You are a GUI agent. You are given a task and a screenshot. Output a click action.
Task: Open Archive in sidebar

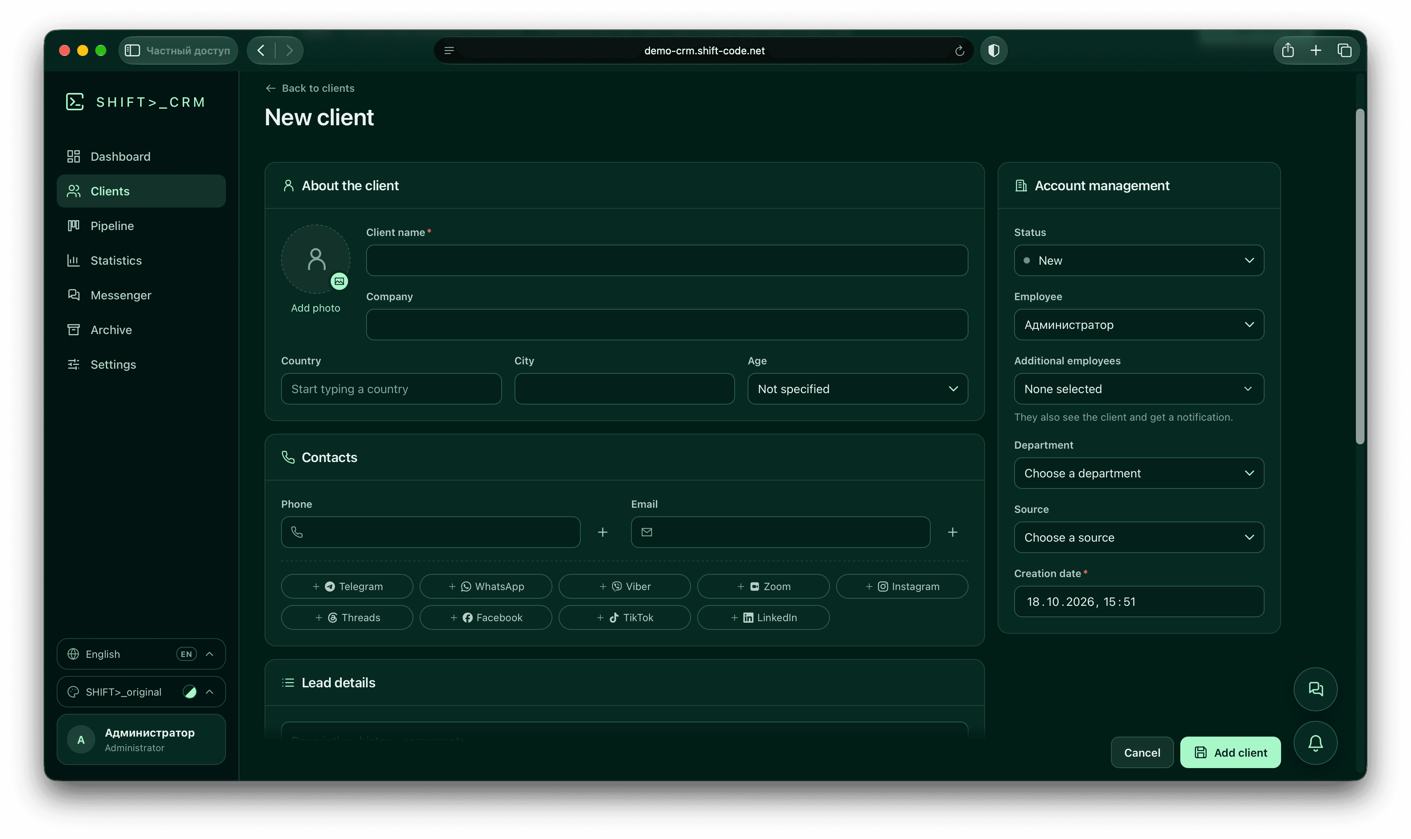tap(141, 330)
